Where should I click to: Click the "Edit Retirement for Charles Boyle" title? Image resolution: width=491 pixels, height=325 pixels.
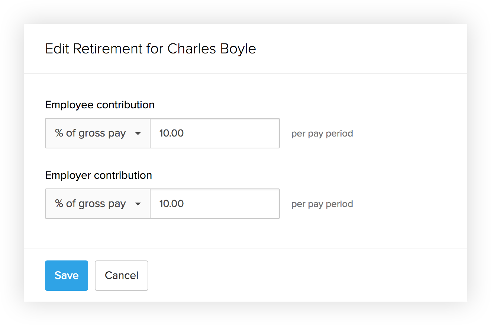point(151,49)
